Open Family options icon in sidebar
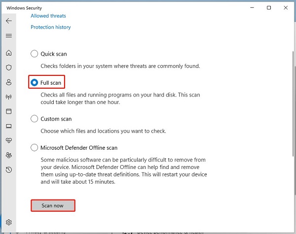296x234 pixels. [9, 155]
